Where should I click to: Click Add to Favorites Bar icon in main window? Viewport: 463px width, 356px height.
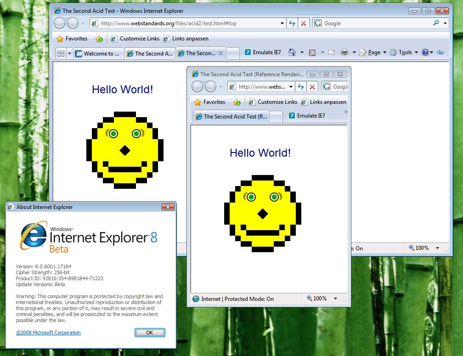point(99,39)
